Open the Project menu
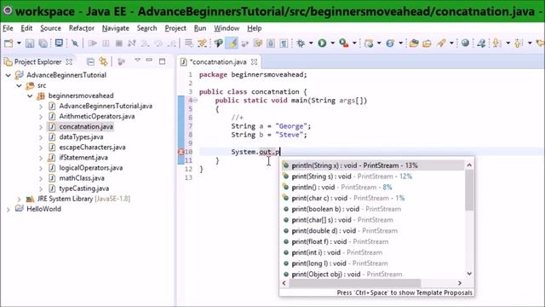Screen dimensions: 545x307 tap(175, 28)
